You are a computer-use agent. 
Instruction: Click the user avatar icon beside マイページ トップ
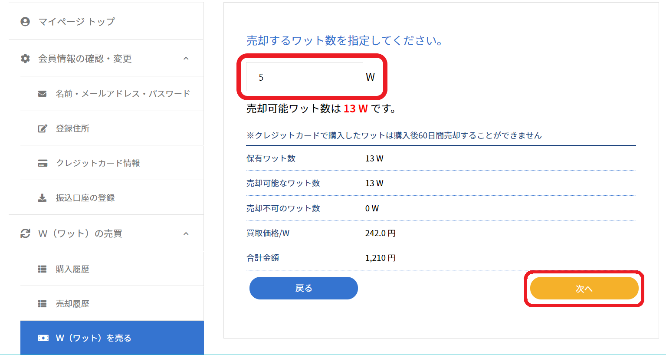[x=25, y=22]
